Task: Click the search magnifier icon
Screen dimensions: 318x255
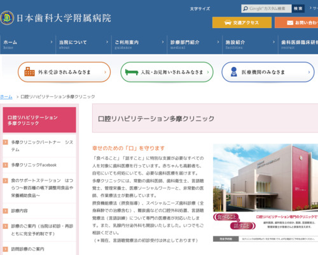Action: coord(245,8)
